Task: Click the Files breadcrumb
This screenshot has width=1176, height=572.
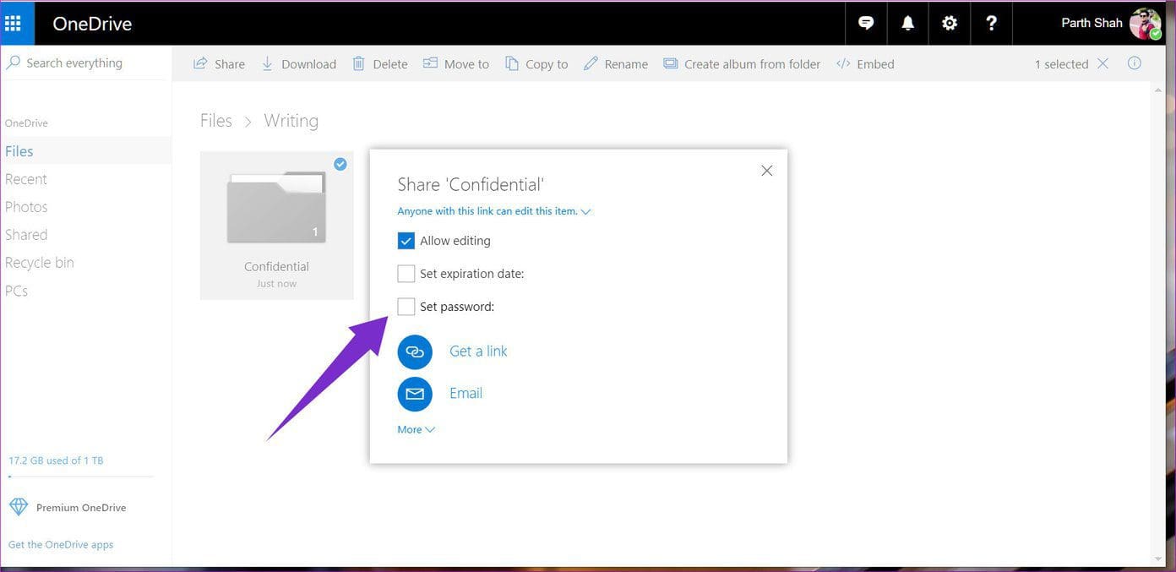Action: [x=216, y=121]
